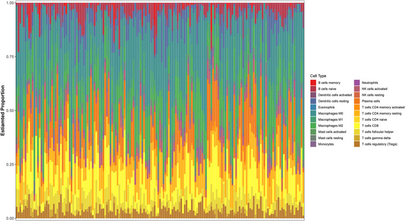Click the Eosinophils blue legend swatch
Viewport: 405px width, 221px height.
tap(312, 107)
